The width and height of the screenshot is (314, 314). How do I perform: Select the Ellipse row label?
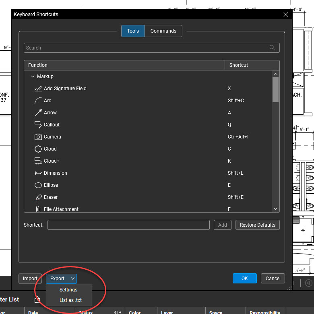[51, 185]
